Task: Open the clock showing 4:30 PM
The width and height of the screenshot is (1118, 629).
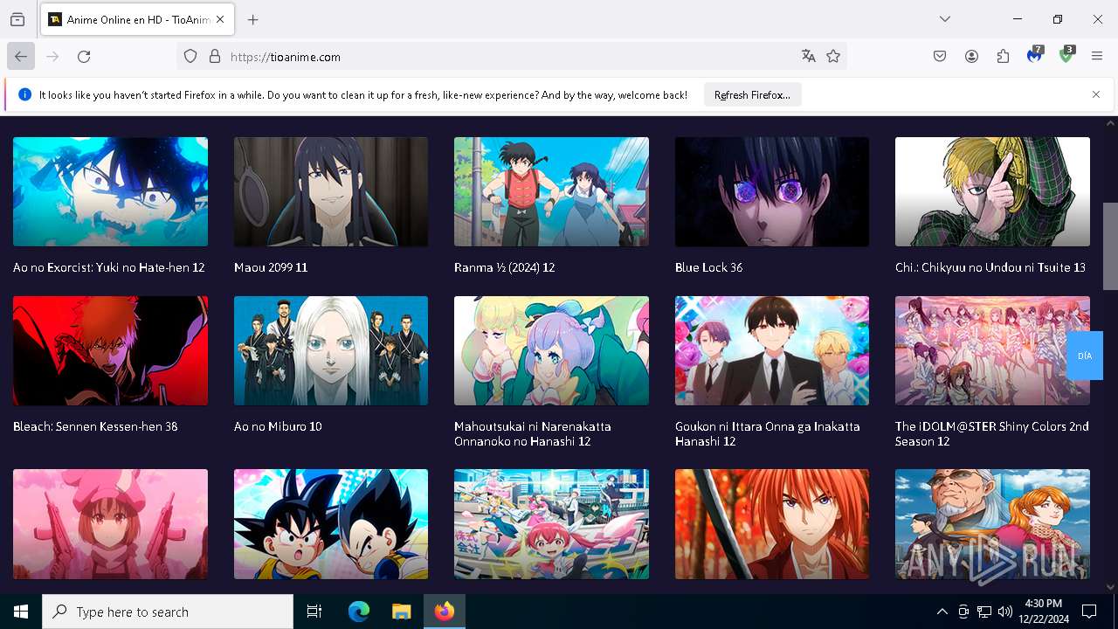Action: pyautogui.click(x=1043, y=612)
